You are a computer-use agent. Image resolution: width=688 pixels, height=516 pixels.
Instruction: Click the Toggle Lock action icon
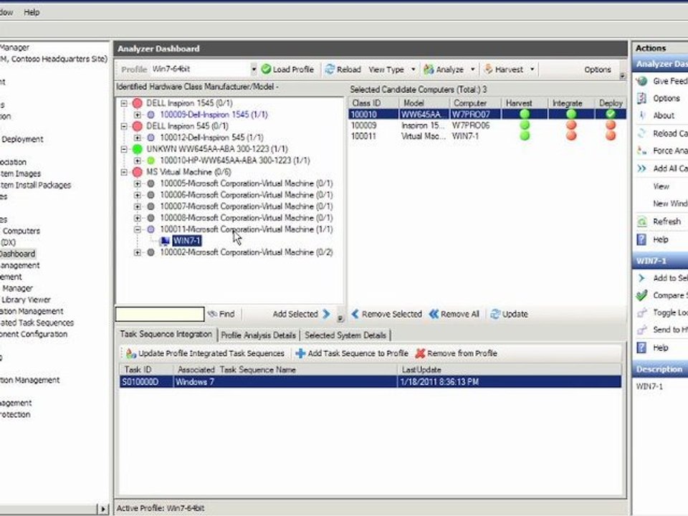click(641, 313)
